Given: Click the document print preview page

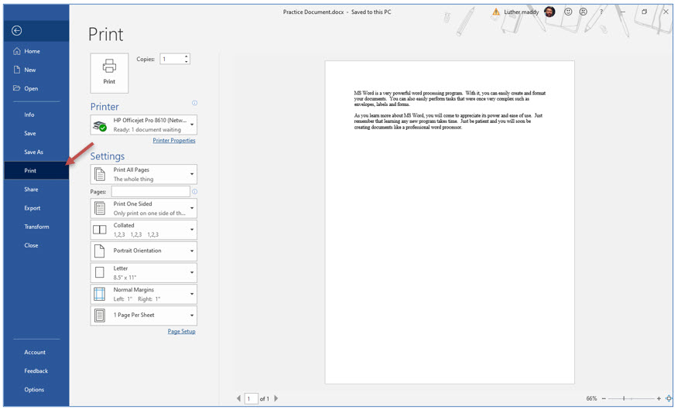Looking at the screenshot, I should click(451, 224).
